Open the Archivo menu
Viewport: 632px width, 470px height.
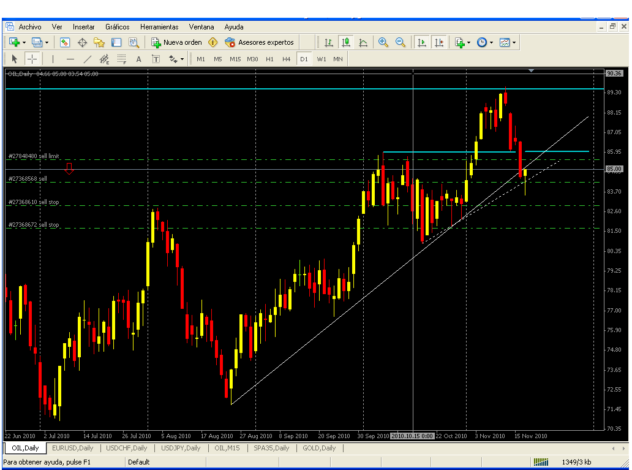[x=30, y=27]
